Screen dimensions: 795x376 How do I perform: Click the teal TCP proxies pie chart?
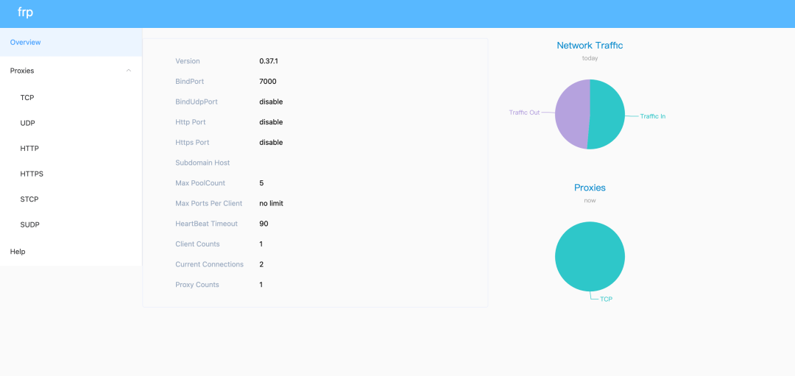(x=590, y=256)
